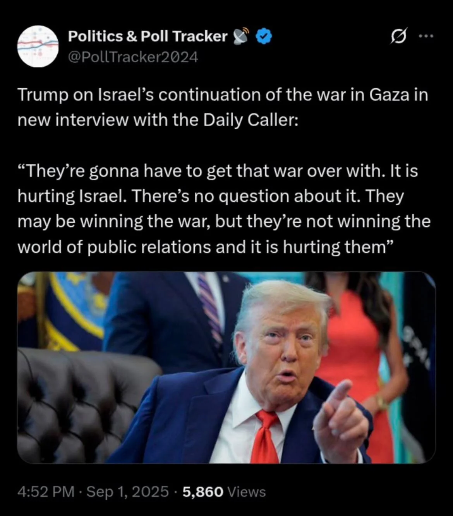Visit the @PollTracker2024 handle
Image resolution: width=453 pixels, height=516 pixels.
(133, 57)
